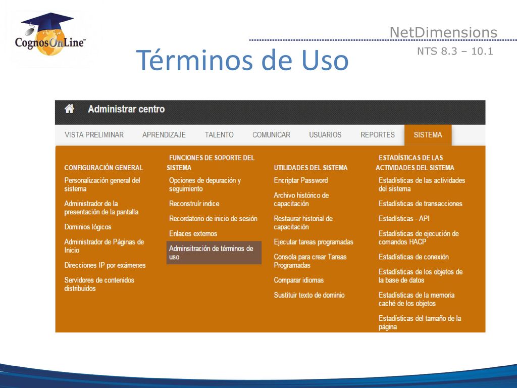Click the FUNCIONES DE SOPORTE DEL SISTEMA heading
This screenshot has width=517, height=388.
[211, 163]
